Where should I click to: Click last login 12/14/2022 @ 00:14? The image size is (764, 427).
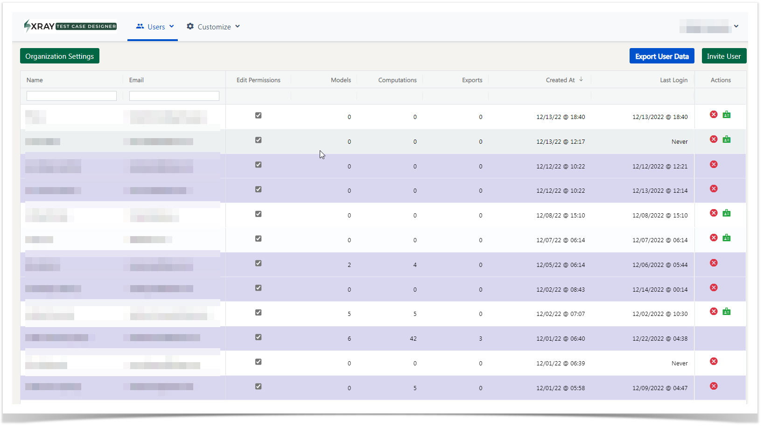click(660, 290)
